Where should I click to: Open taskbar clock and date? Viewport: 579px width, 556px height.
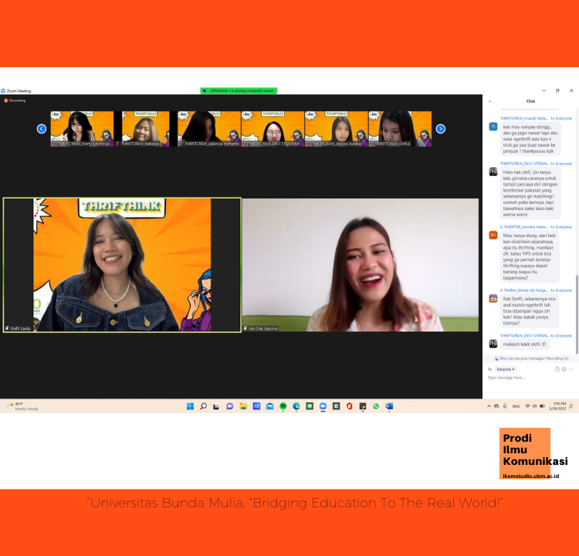[558, 406]
